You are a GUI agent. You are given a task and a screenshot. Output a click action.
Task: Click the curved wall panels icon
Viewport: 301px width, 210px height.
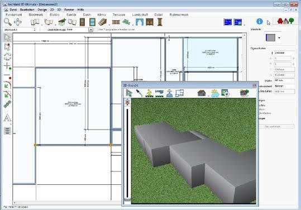(72, 22)
